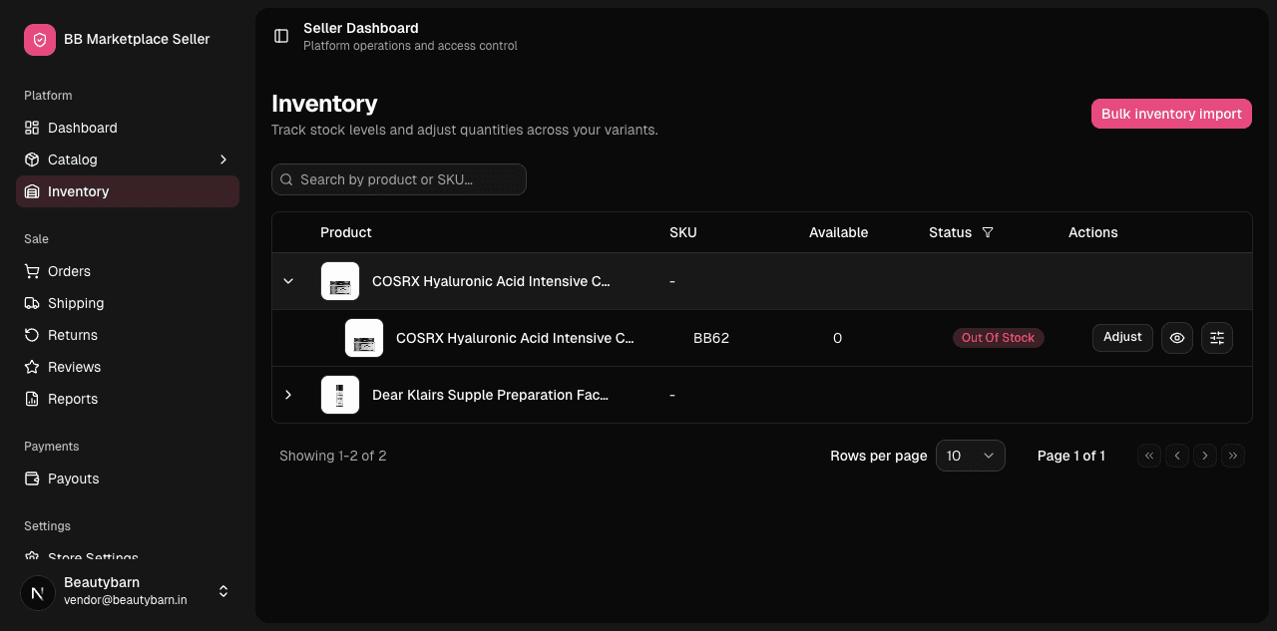1277x631 pixels.
Task: Click the Showing 1-2 of 2 text
Action: pos(333,456)
